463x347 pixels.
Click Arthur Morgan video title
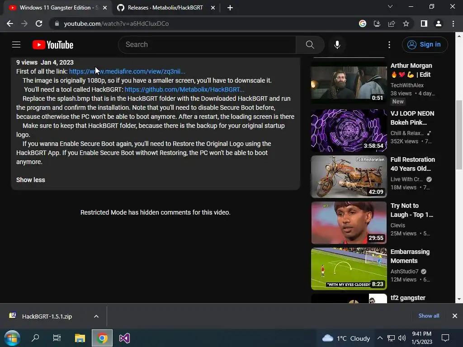pos(411,70)
